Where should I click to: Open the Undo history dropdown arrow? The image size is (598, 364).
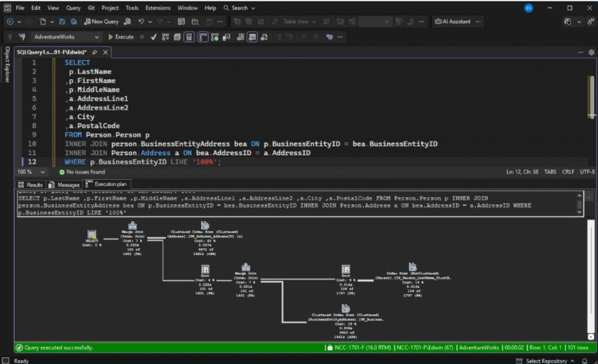tap(150, 22)
